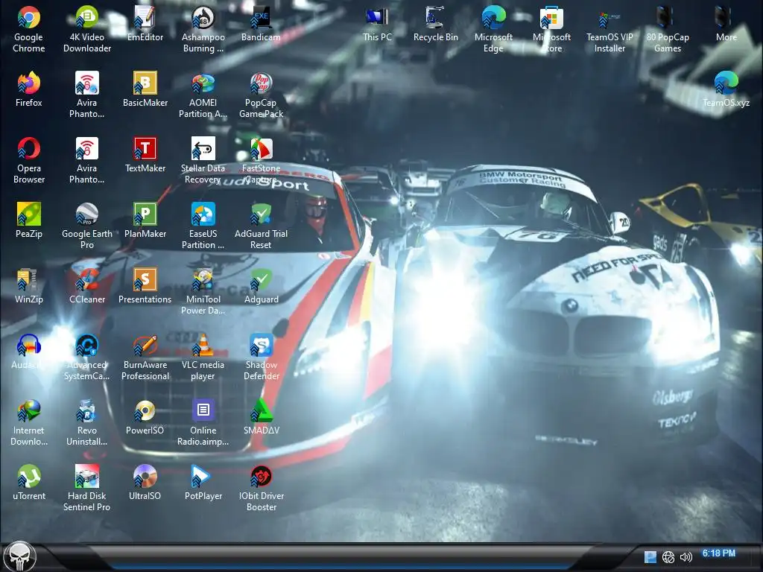Open the volume speaker tray icon
This screenshot has height=572, width=763.
coord(686,557)
